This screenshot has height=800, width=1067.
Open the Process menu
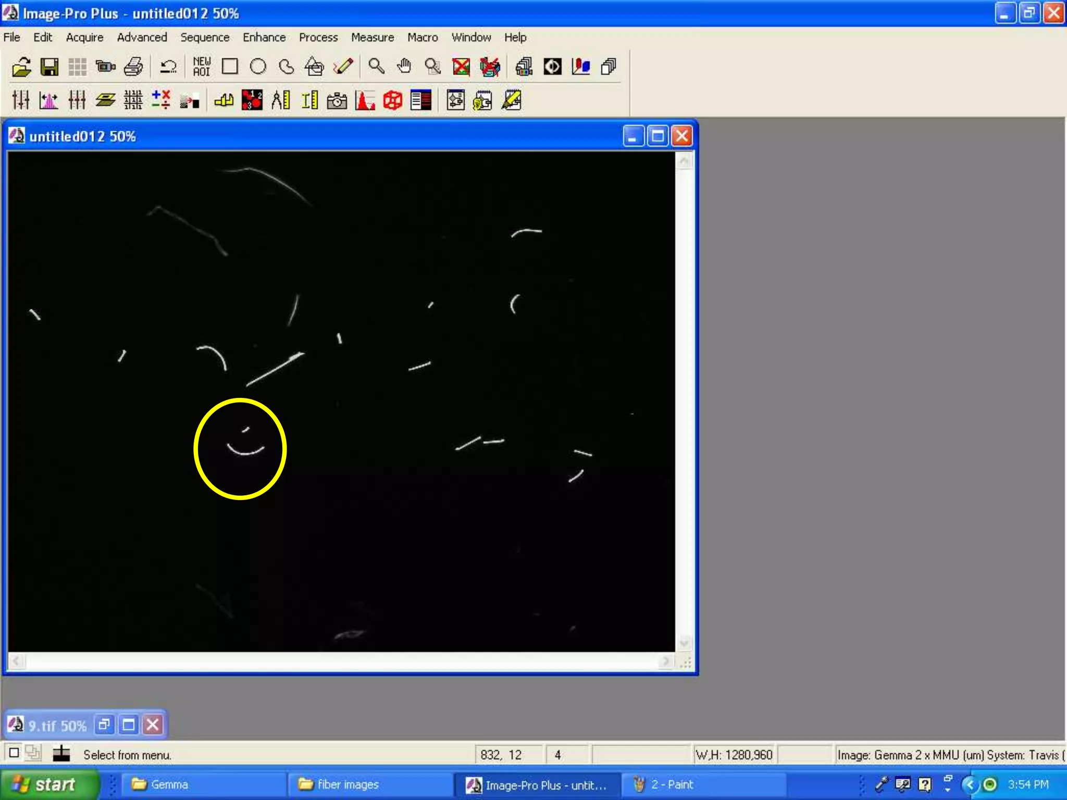coord(318,37)
